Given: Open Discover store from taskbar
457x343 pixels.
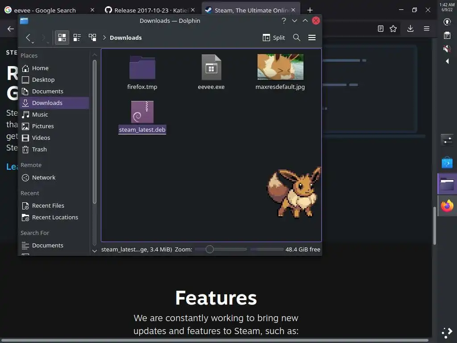Looking at the screenshot, I should [447, 163].
